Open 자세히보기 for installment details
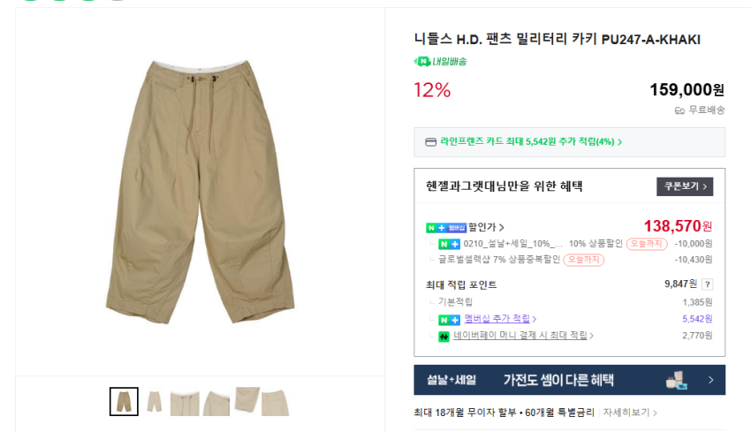The image size is (751, 432). pos(629,413)
